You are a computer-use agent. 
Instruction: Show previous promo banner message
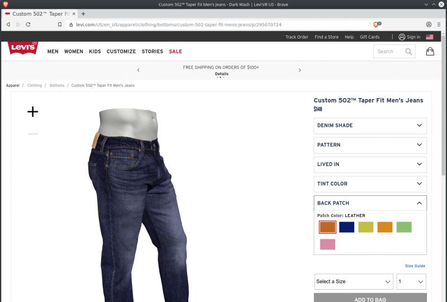138,70
